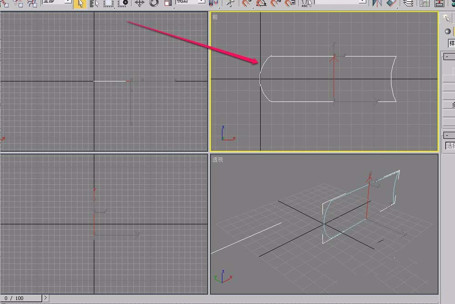
Task: Click the Select by Name tool
Action: (x=94, y=4)
